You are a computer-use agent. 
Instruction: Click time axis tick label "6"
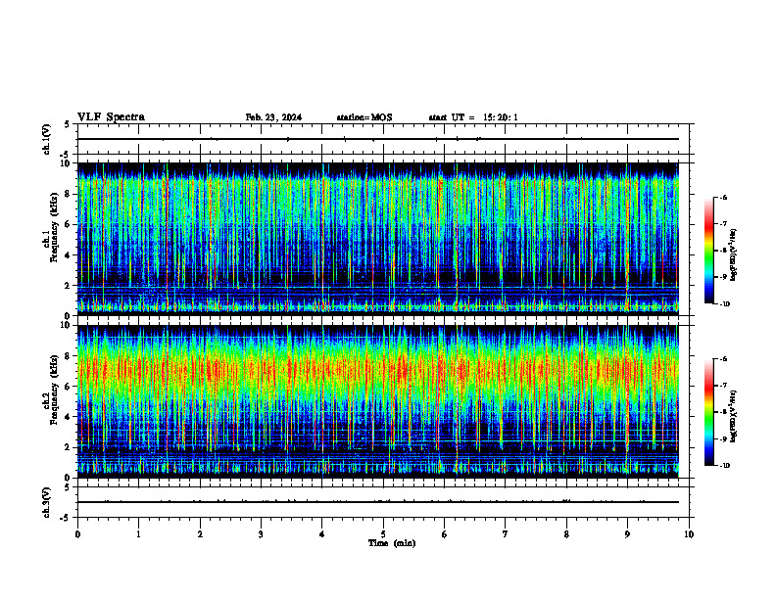click(x=445, y=534)
